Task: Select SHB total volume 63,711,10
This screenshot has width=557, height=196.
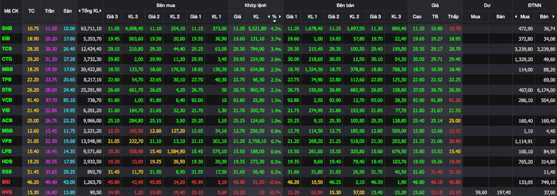Action: 91,28
